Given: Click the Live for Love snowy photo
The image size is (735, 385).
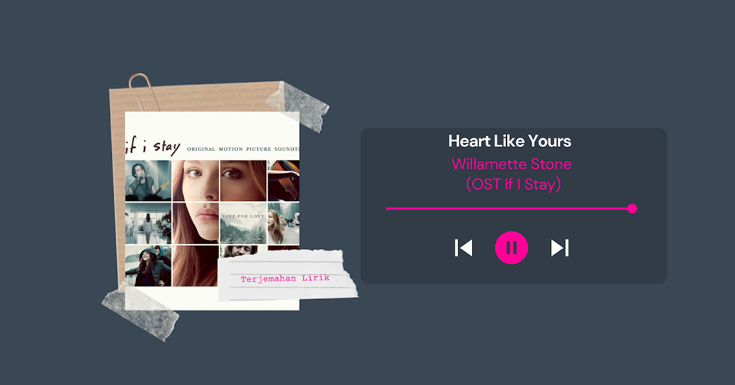Looking at the screenshot, I should click(243, 224).
